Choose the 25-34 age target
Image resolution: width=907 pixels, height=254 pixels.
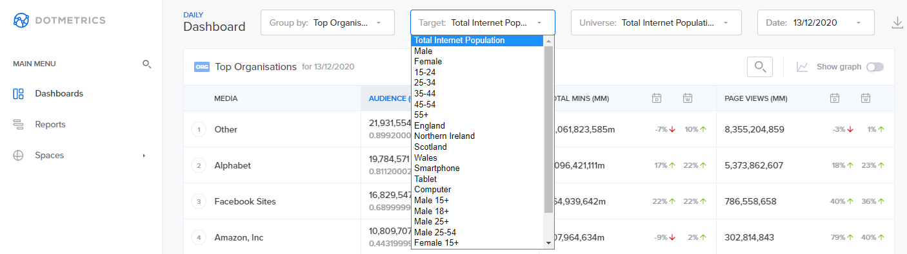click(478, 83)
